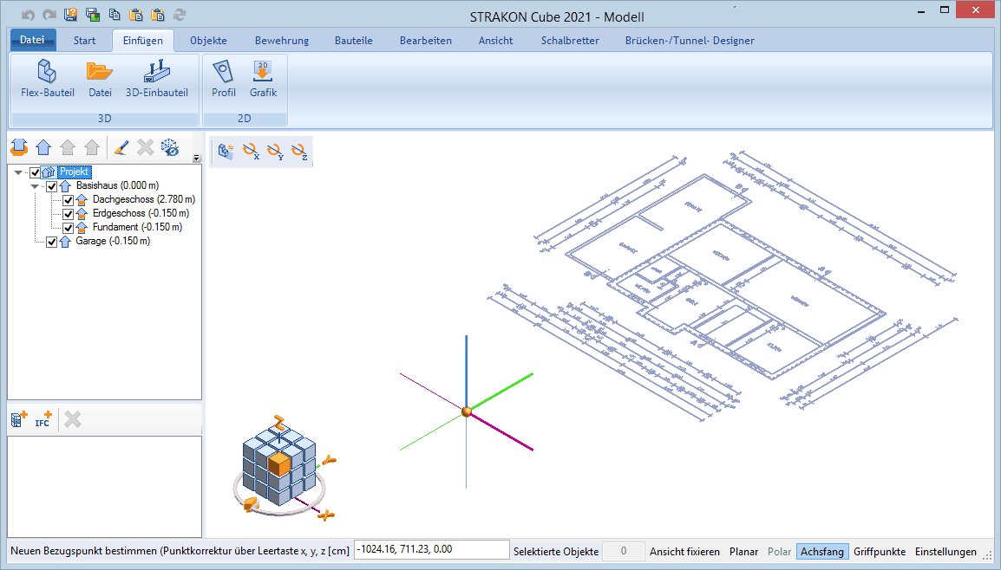Click the undo arrow in the quick access bar
Viewport: 1001px width, 570px height.
(x=28, y=15)
